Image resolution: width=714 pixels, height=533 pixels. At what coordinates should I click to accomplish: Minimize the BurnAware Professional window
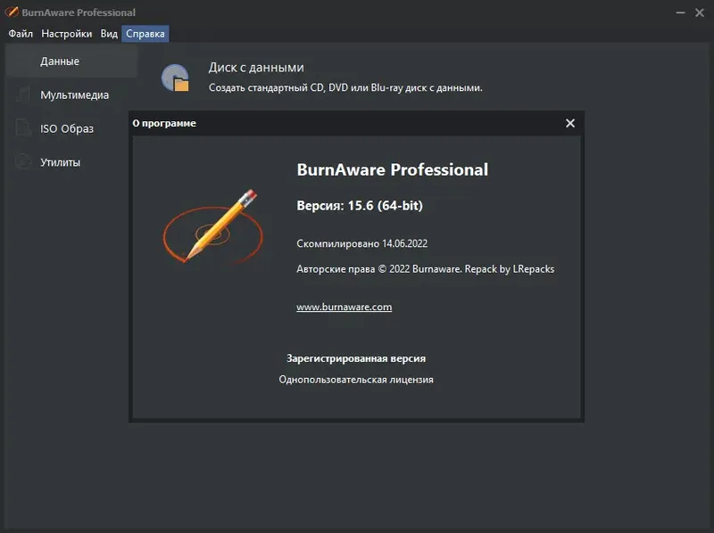coord(680,12)
